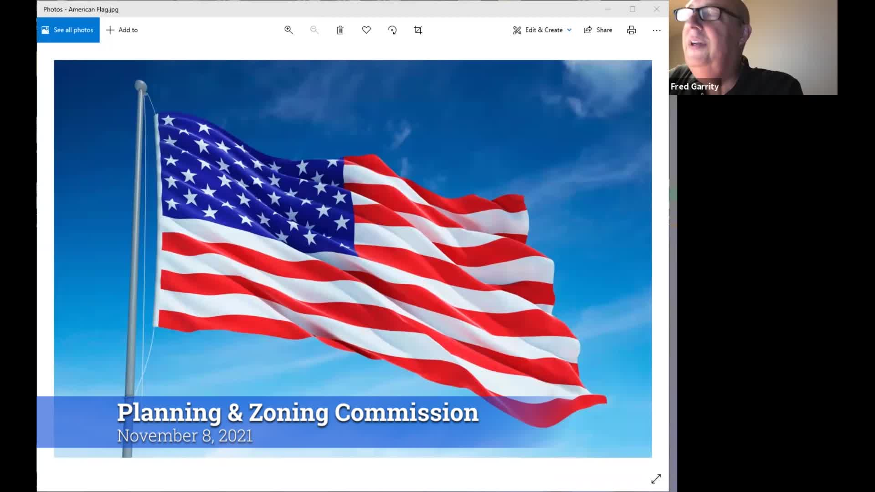875x492 pixels.
Task: Crop the American Flag photo
Action: [418, 30]
